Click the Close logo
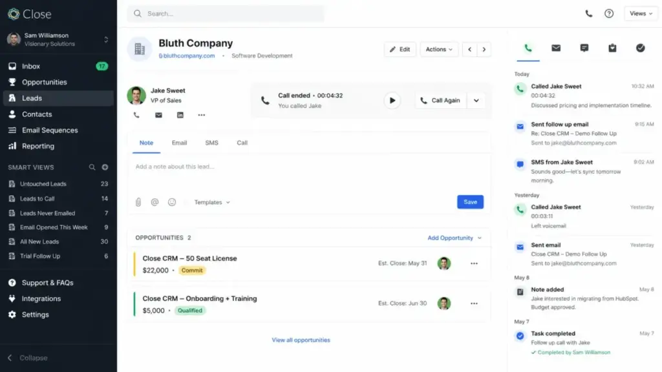This screenshot has height=372, width=662. click(30, 14)
